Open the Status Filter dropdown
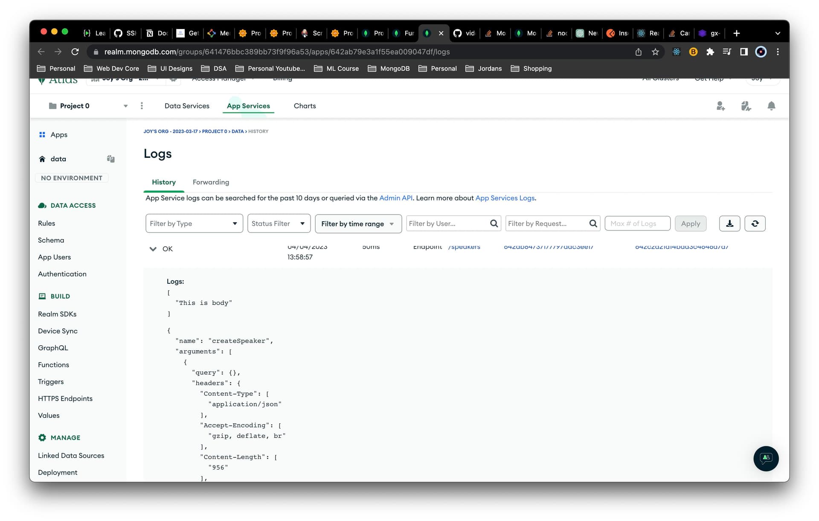Image resolution: width=819 pixels, height=521 pixels. point(279,224)
